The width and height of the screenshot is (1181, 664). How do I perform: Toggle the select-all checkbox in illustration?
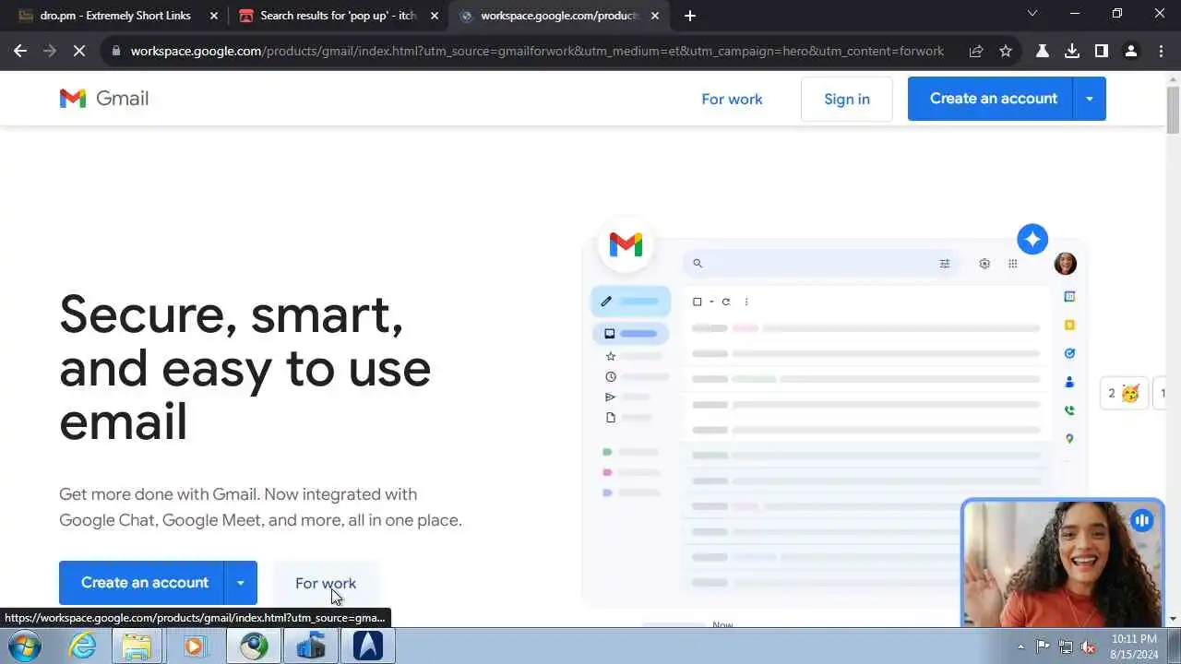698,302
